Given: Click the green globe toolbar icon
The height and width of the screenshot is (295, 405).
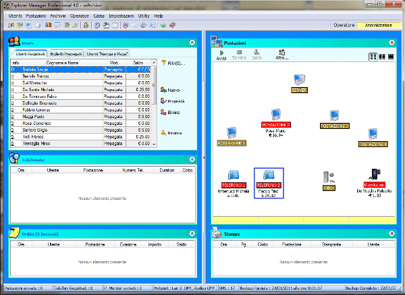Looking at the screenshot, I should click(x=163, y=26).
